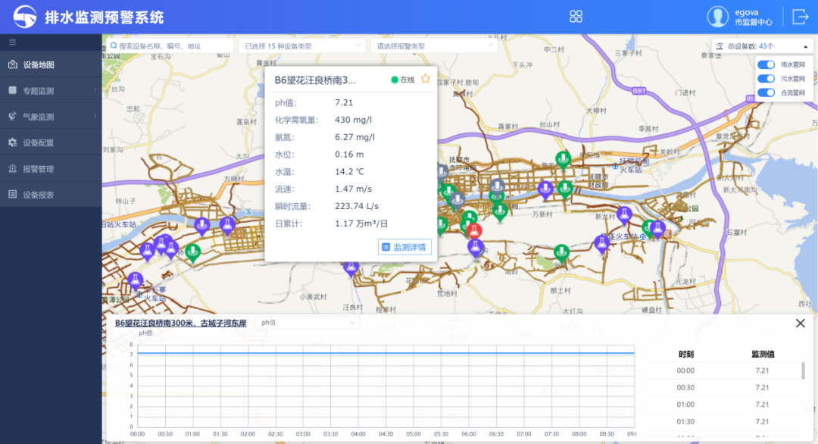Screen dimensions: 818x444
Task: Click the search magnifier icon
Action: 113,46
